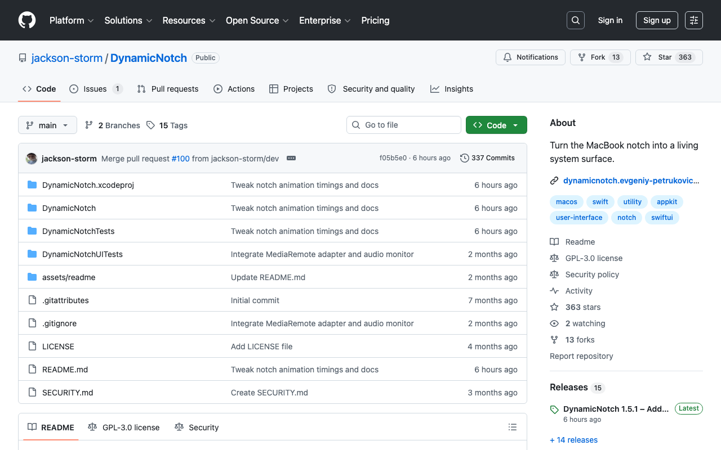721x450 pixels.
Task: Switch to the Insights tab
Action: click(x=452, y=89)
